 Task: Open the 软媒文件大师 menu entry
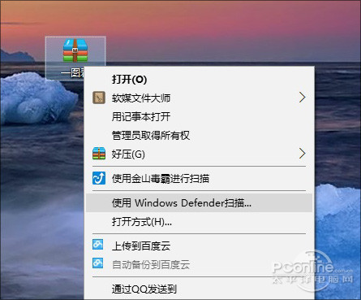(x=199, y=98)
